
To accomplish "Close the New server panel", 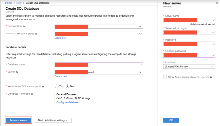I will pos(217,3).
